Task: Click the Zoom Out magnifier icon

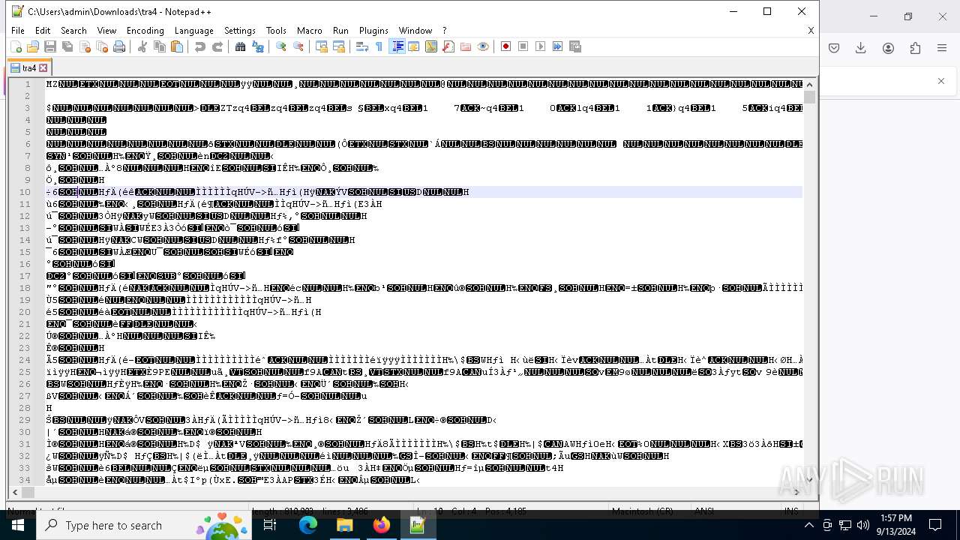Action: (298, 46)
